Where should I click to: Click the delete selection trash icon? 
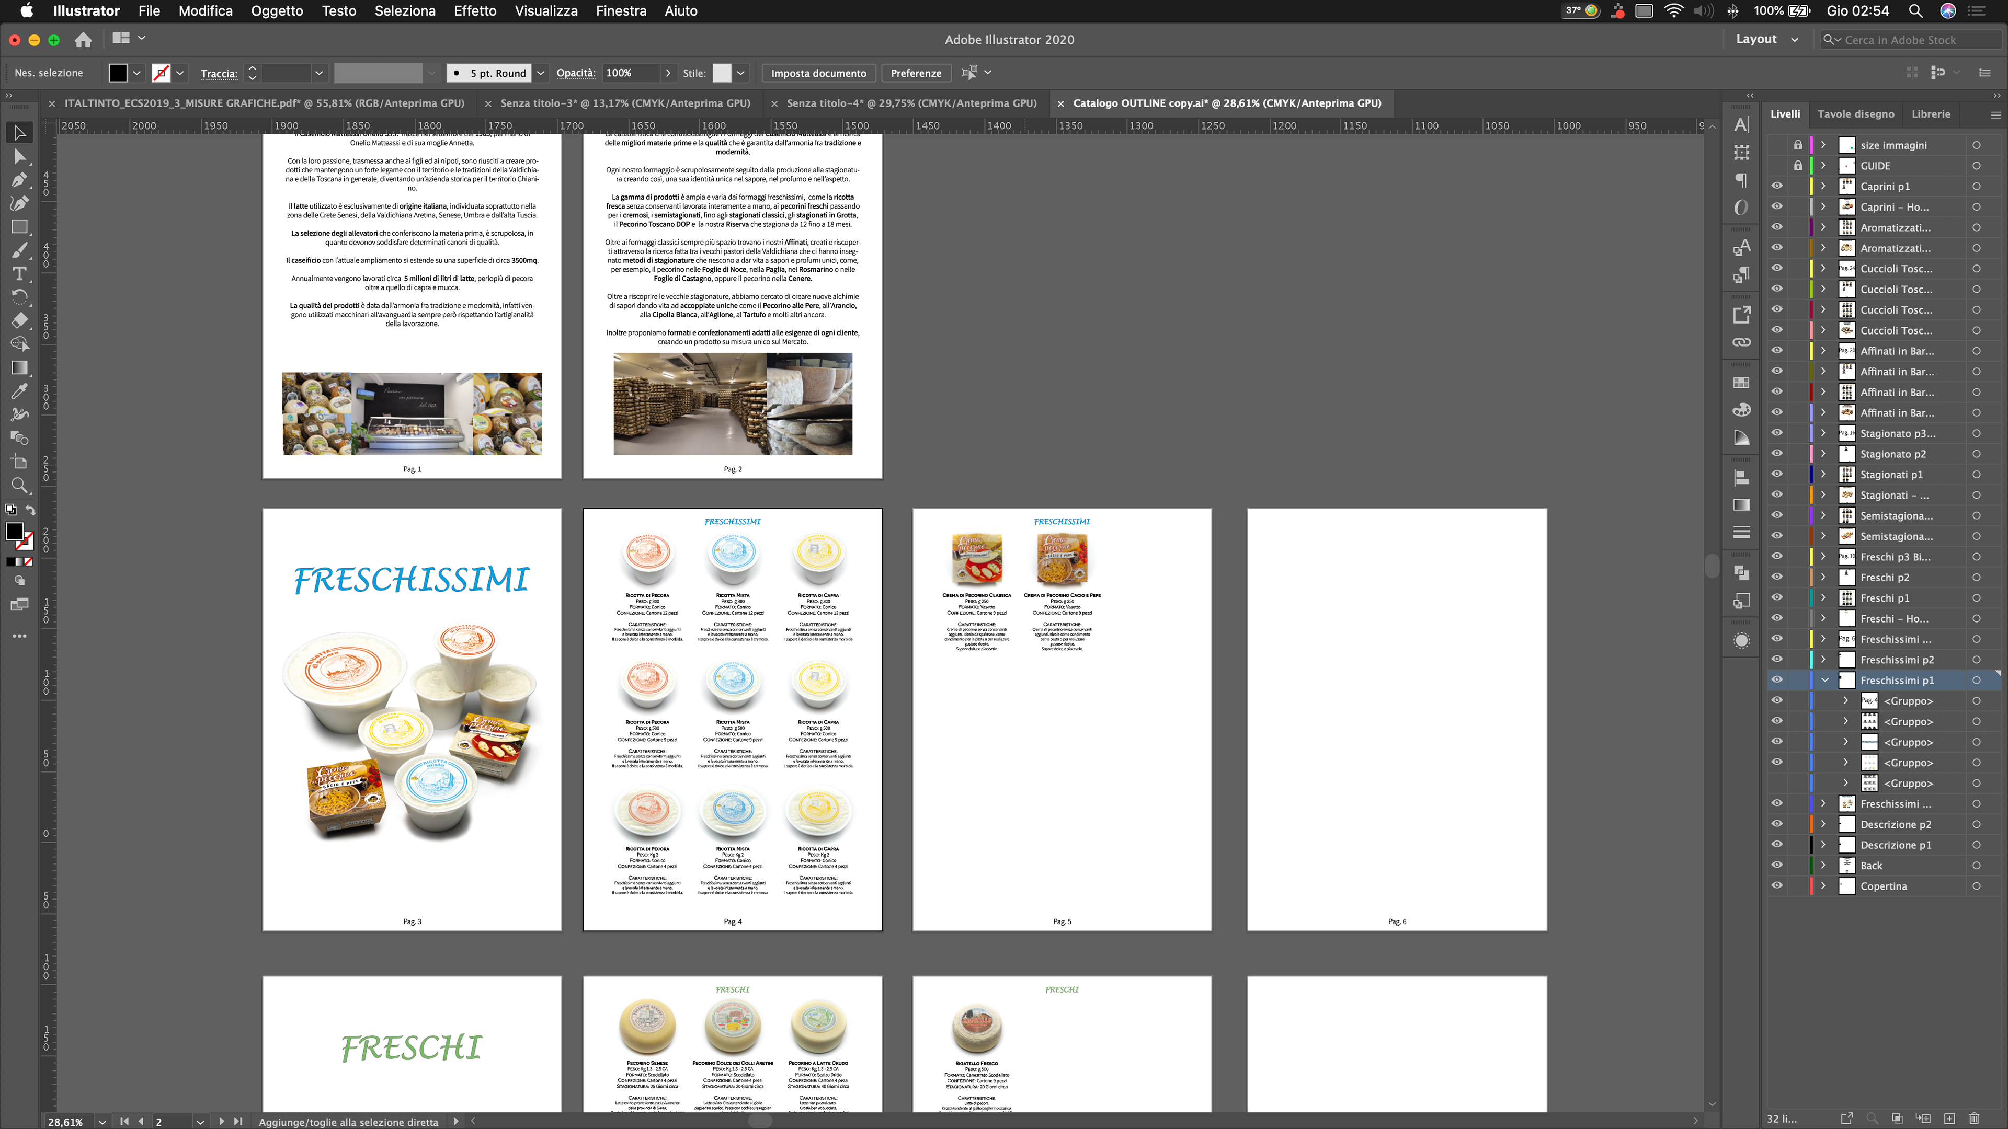[x=1973, y=1119]
